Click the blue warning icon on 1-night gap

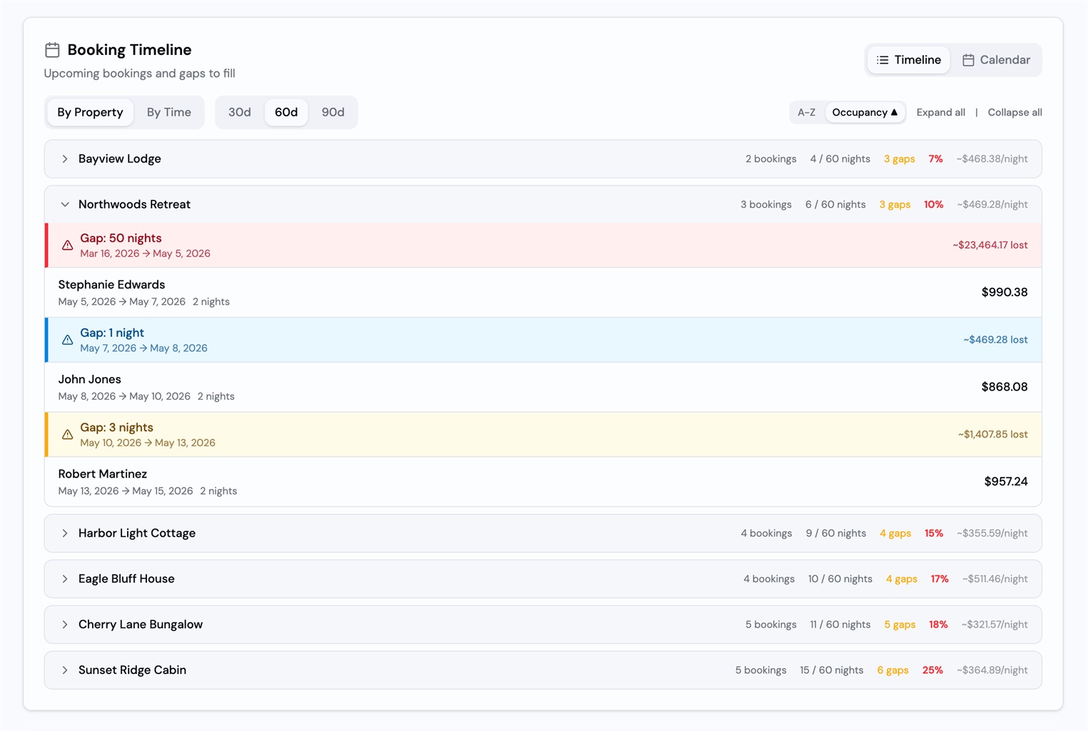tap(67, 340)
